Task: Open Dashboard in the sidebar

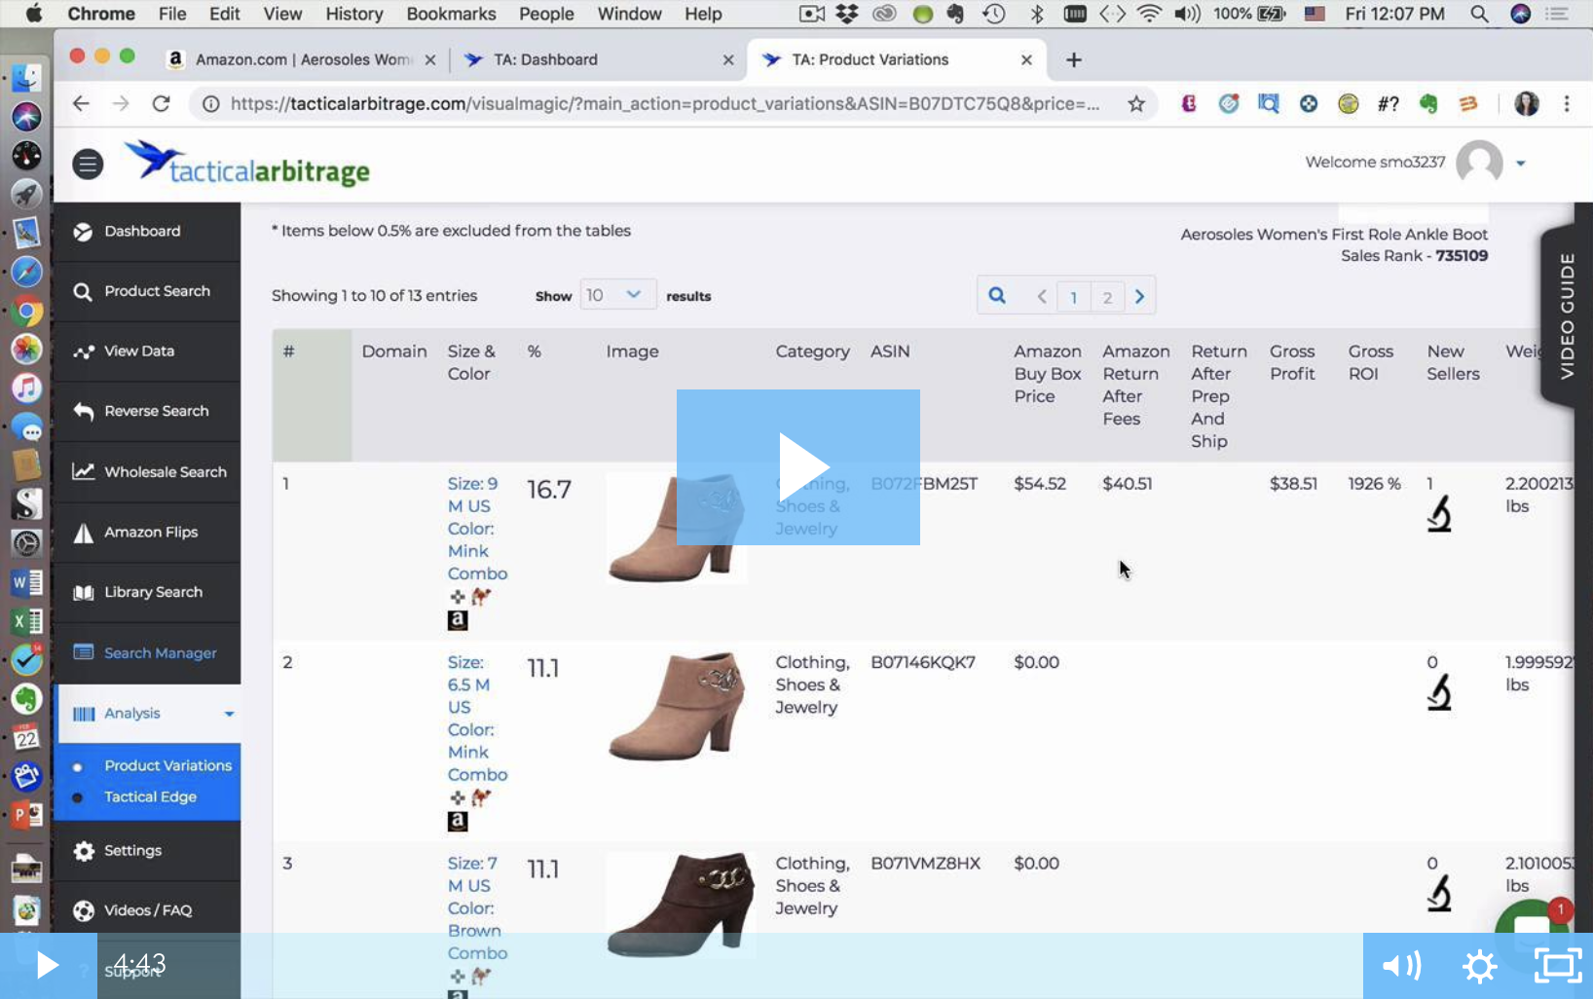Action: 147,231
